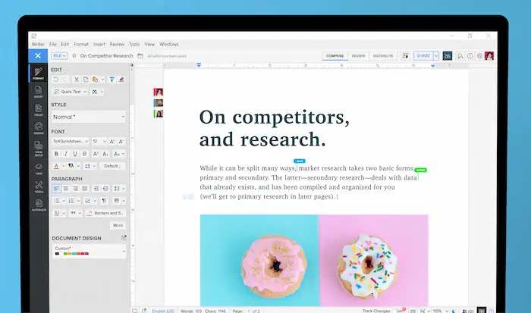Star the document as favorite
The height and width of the screenshot is (313, 531).
(x=74, y=55)
